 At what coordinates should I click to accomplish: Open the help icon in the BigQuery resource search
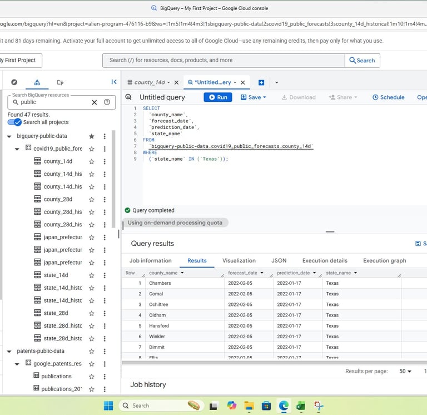pyautogui.click(x=107, y=102)
